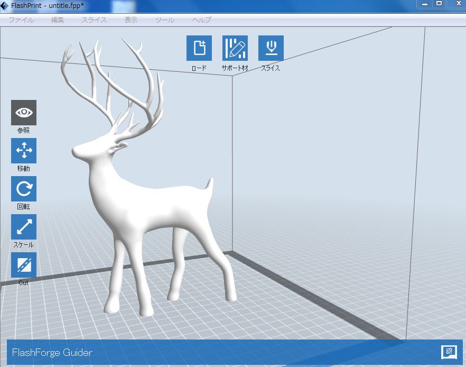Minimize the FlashPrint window
466x367 pixels.
[x=425, y=4]
